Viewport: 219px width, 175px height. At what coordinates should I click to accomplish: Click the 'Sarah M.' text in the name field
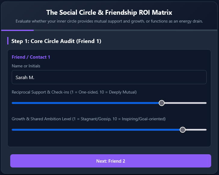click(25, 78)
